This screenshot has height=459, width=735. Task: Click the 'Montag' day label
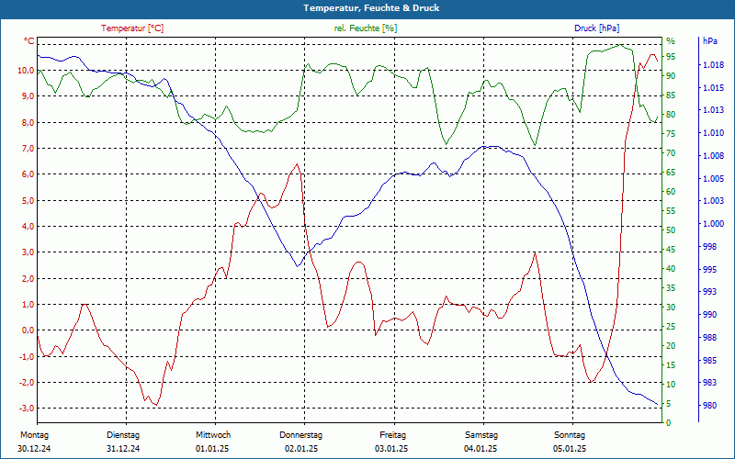[x=34, y=435]
